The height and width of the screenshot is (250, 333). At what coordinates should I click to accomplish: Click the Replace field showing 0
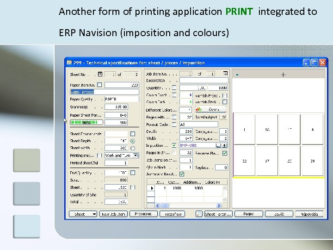(x=222, y=167)
